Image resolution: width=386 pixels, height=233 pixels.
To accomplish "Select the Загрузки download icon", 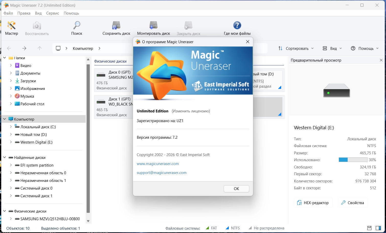I will click(17, 81).
